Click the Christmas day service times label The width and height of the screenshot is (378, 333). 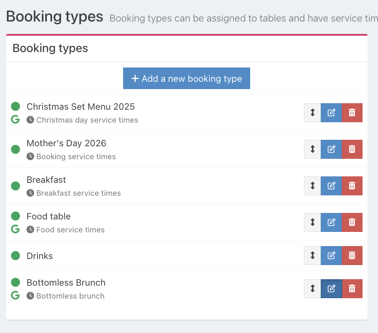pyautogui.click(x=87, y=120)
